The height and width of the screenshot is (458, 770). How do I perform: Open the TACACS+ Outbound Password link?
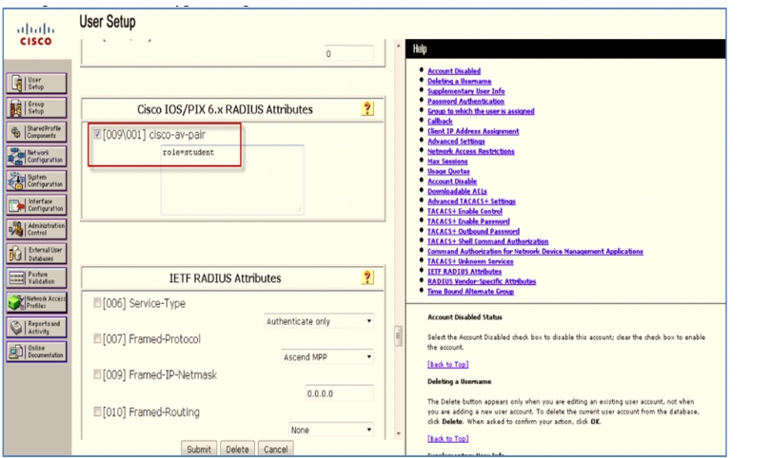[x=473, y=232]
